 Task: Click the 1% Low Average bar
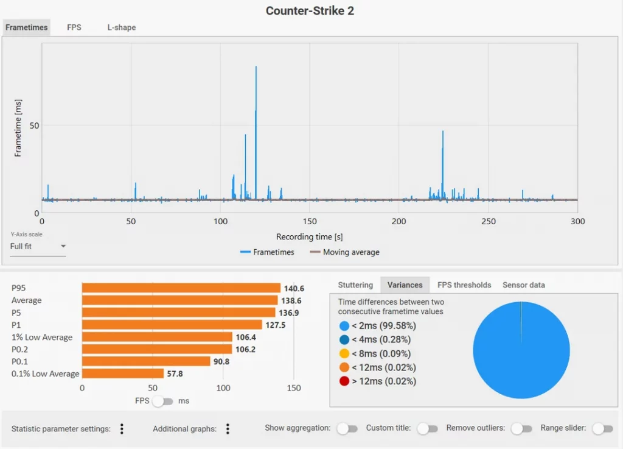tap(158, 338)
